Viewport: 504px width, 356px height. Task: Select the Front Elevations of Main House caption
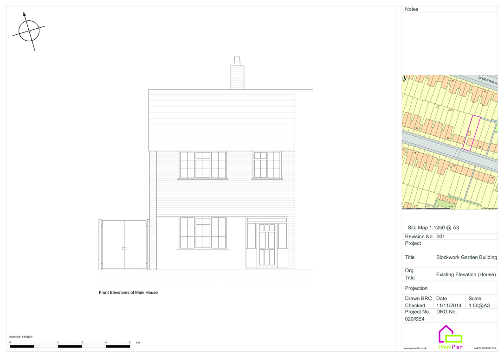tap(128, 292)
